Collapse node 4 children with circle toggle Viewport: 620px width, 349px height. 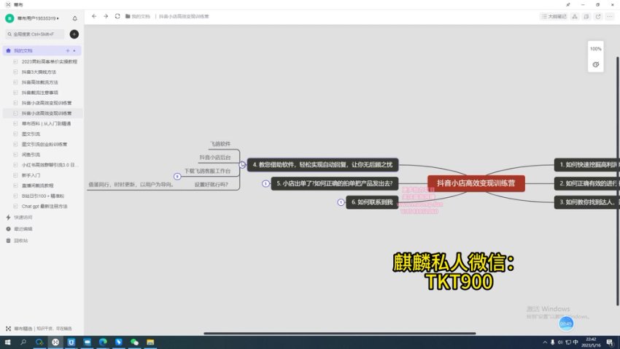(x=242, y=165)
